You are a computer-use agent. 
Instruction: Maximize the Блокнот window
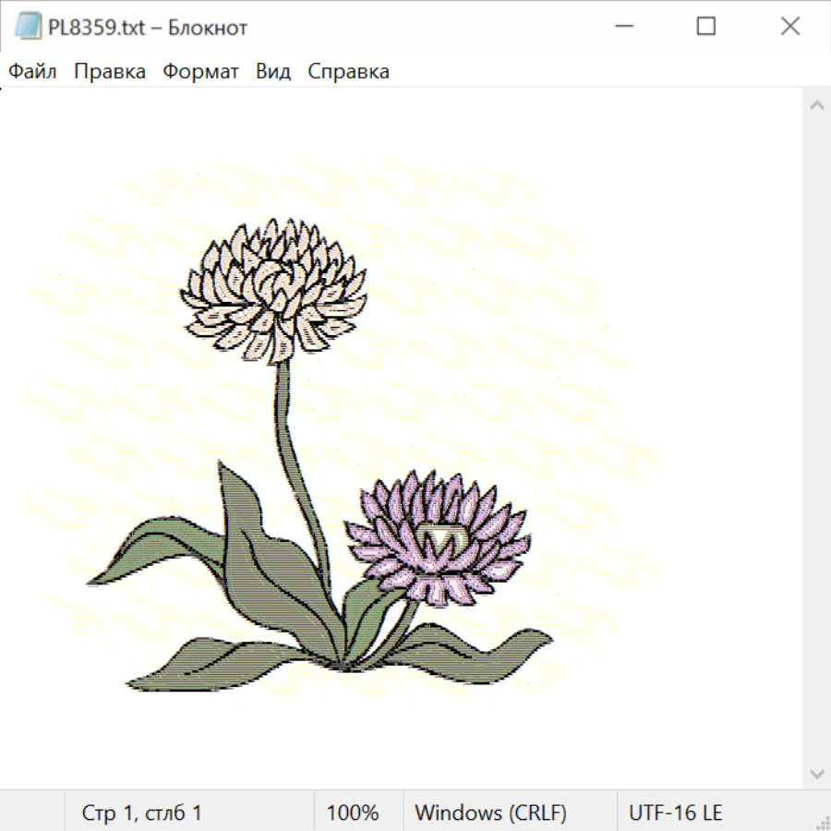pos(705,27)
